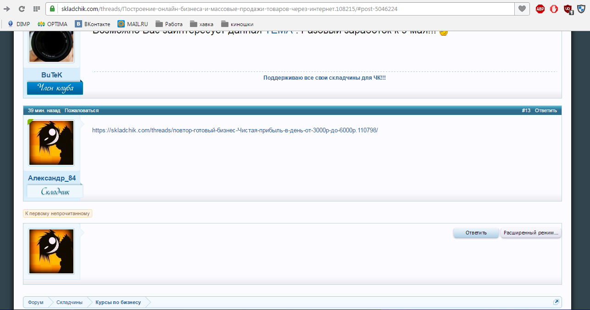590x310 pixels.
Task: Go to Складчины in the breadcrumb
Action: click(x=69, y=302)
